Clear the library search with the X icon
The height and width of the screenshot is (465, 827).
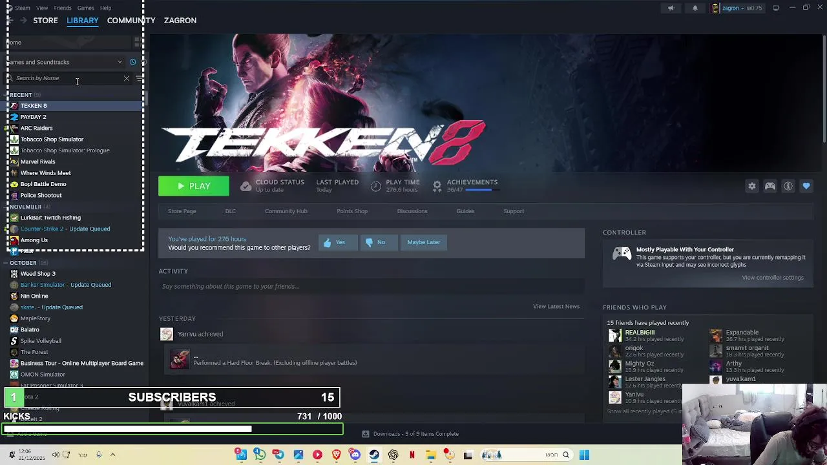coord(127,78)
